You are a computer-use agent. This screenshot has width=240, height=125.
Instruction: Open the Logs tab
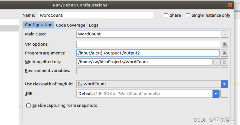pos(94,25)
